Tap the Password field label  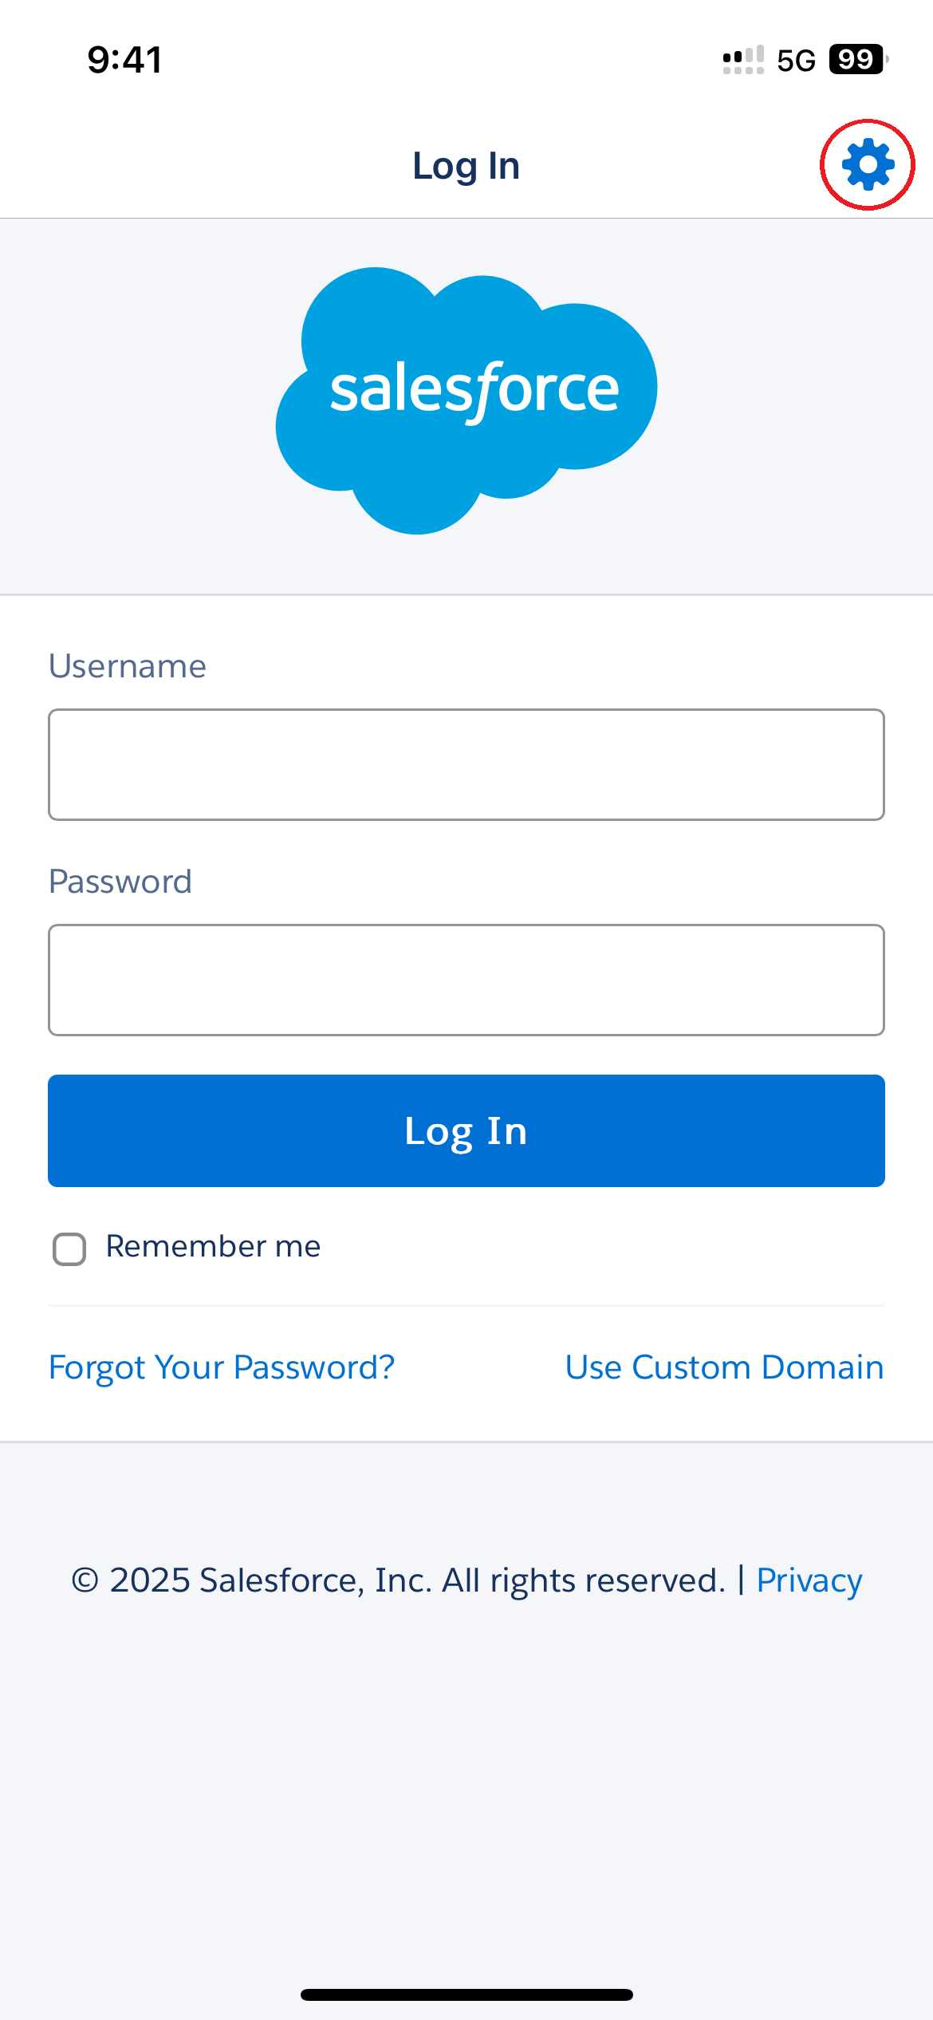tap(120, 882)
